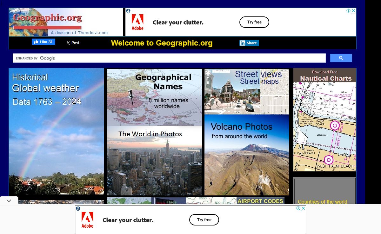Open Download Free Nautical Charts tile

[324, 120]
